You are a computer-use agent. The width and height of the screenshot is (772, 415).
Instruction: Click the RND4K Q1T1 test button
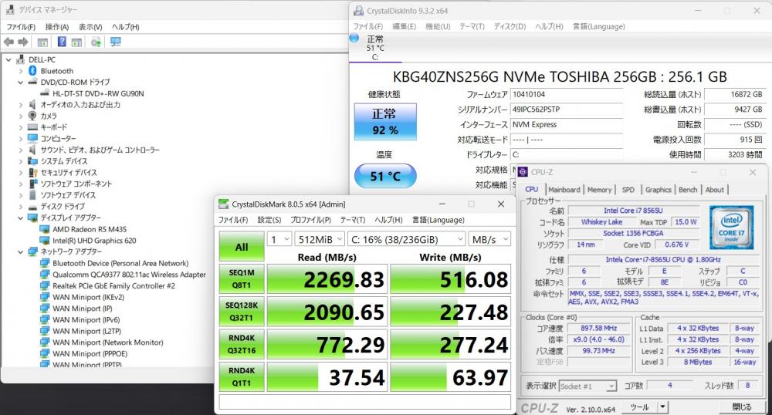click(x=242, y=377)
